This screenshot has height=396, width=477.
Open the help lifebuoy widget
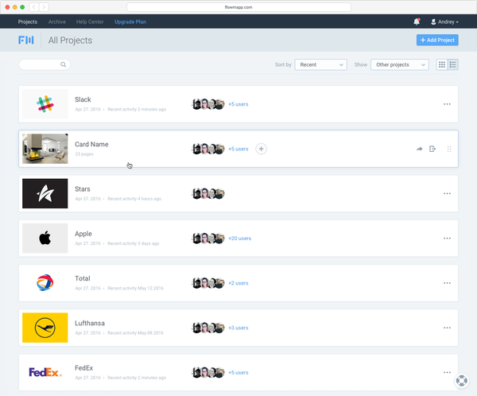461,380
